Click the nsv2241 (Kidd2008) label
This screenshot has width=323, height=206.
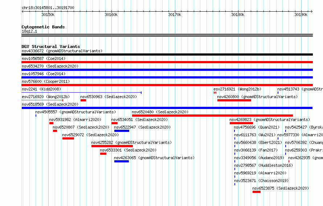tap(41, 89)
